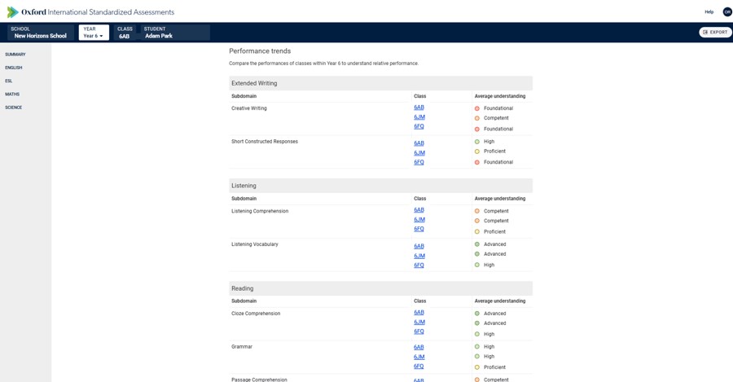Open the Student Adam Park selector

point(175,33)
